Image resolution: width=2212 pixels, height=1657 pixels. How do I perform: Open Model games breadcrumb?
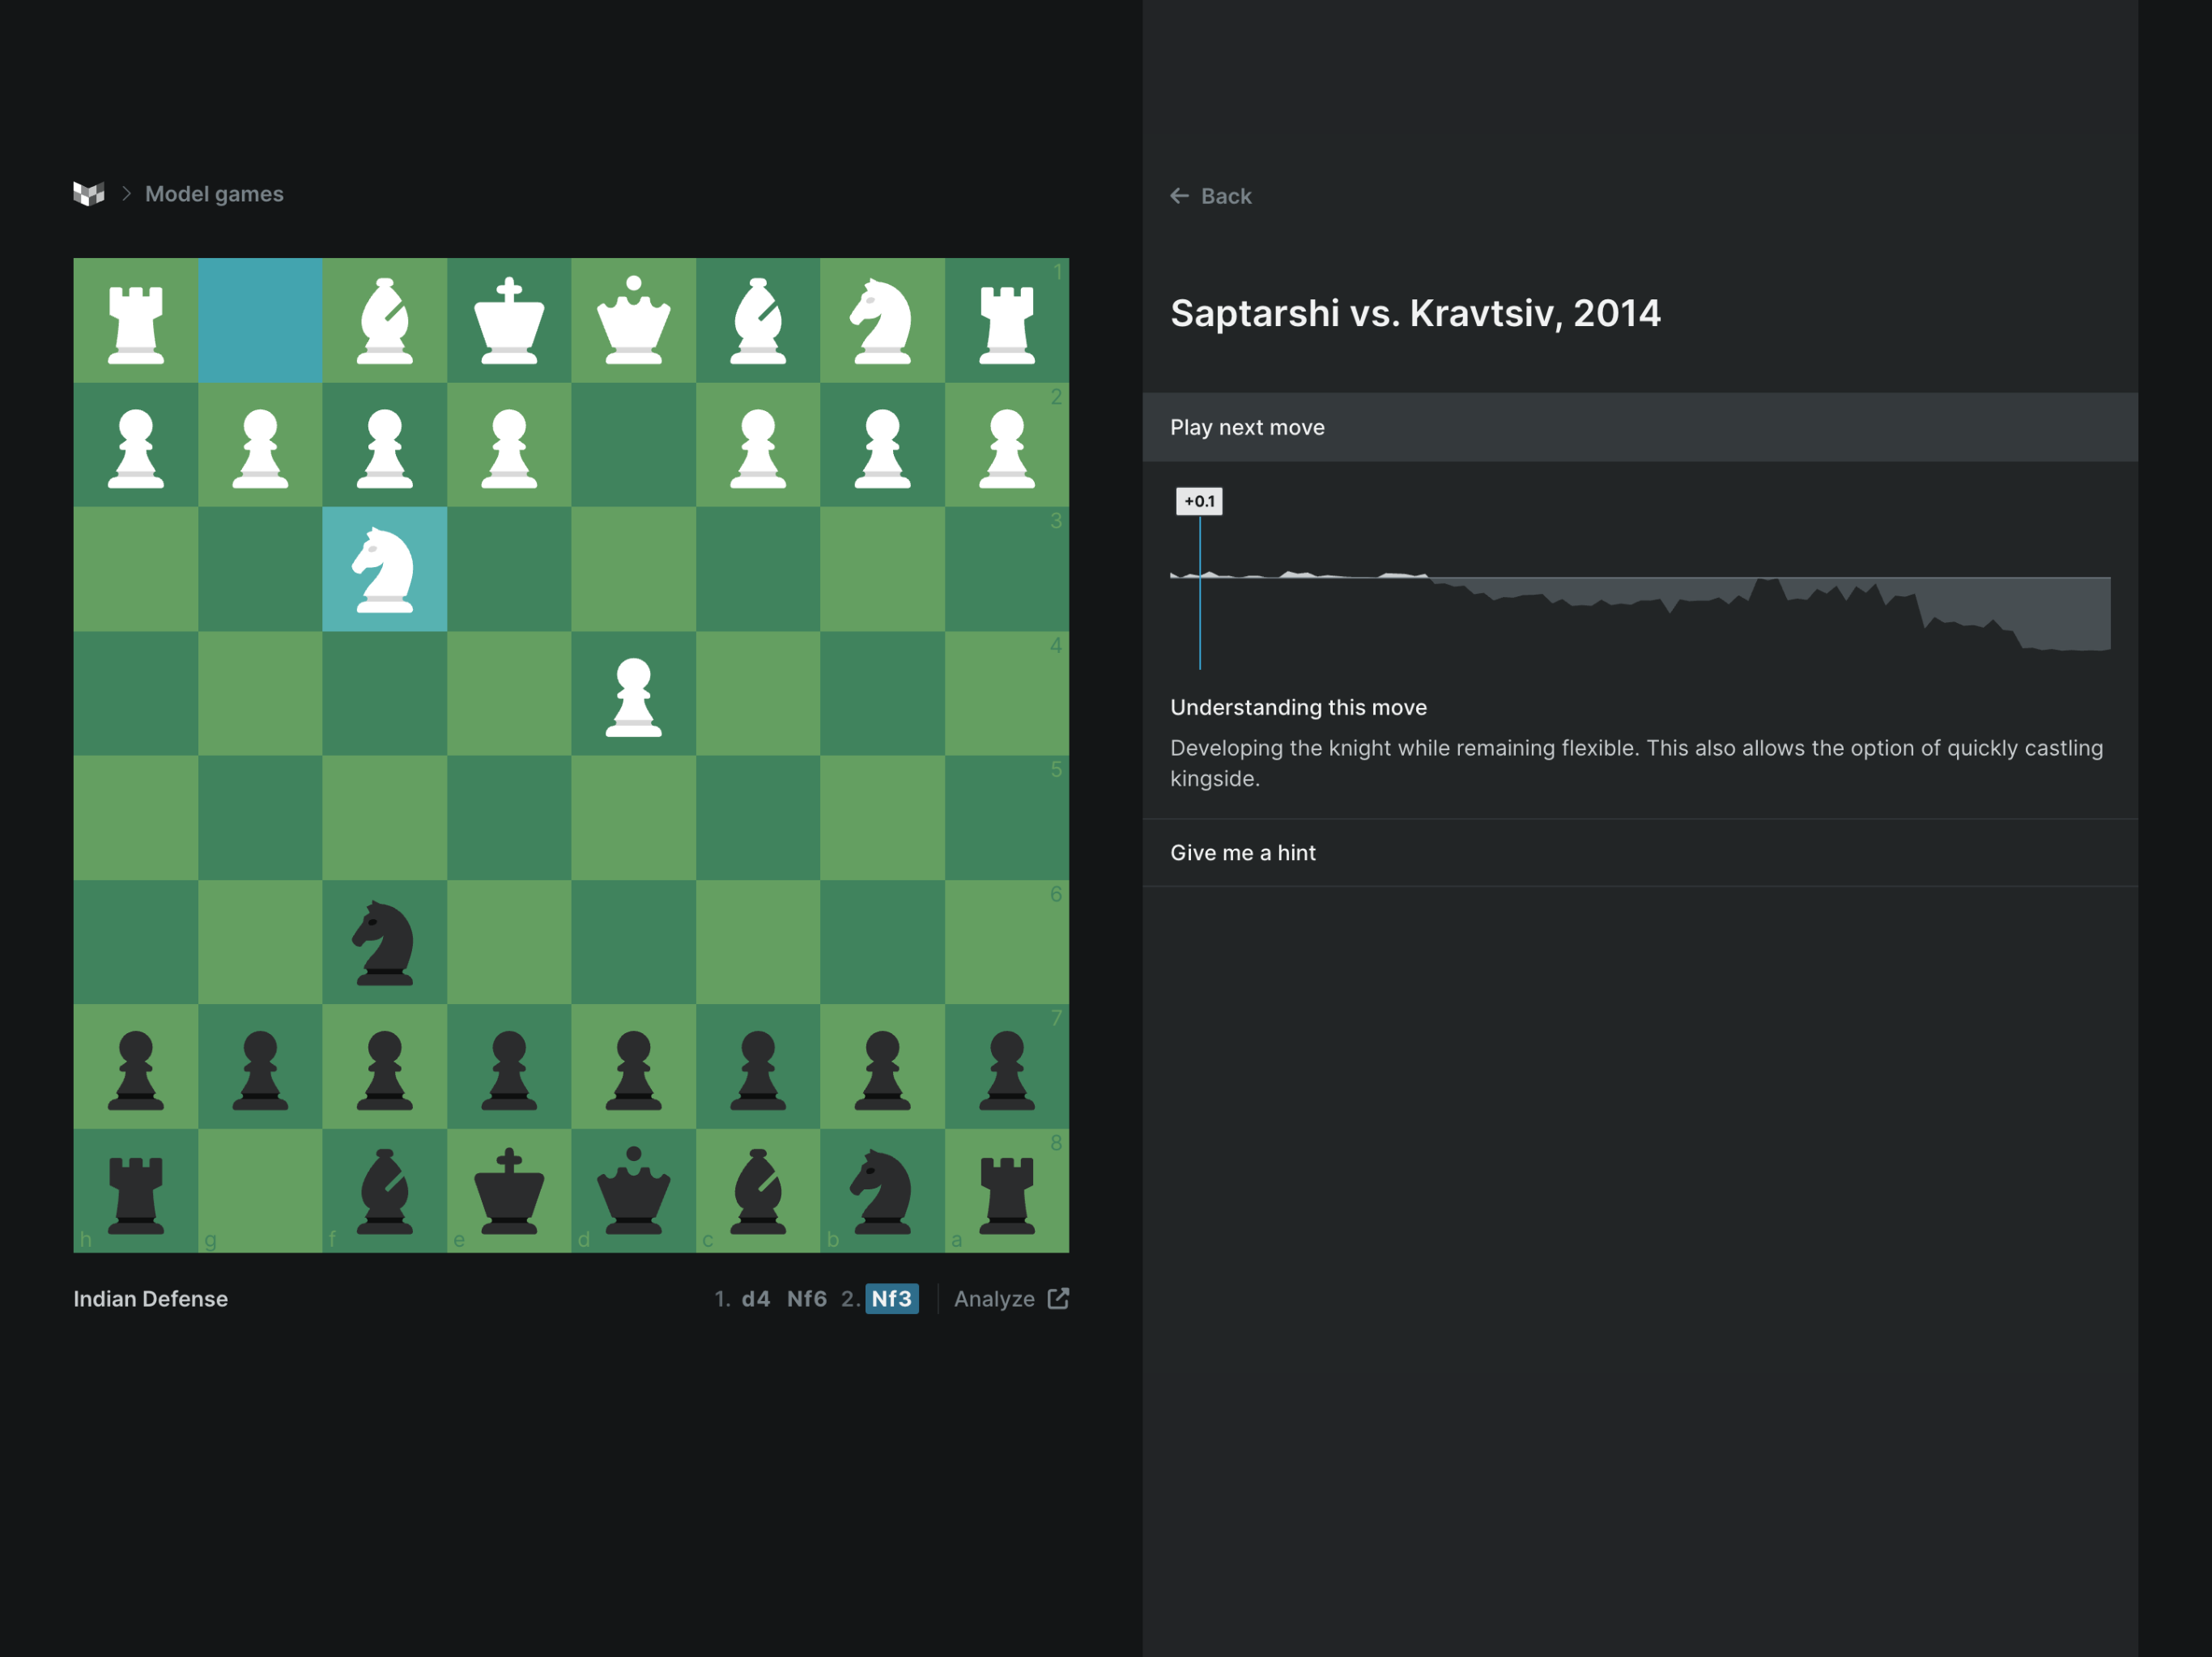pyautogui.click(x=214, y=194)
